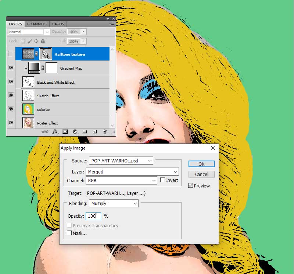Hide the Poster Effect layer
294x274 pixels.
(11, 123)
